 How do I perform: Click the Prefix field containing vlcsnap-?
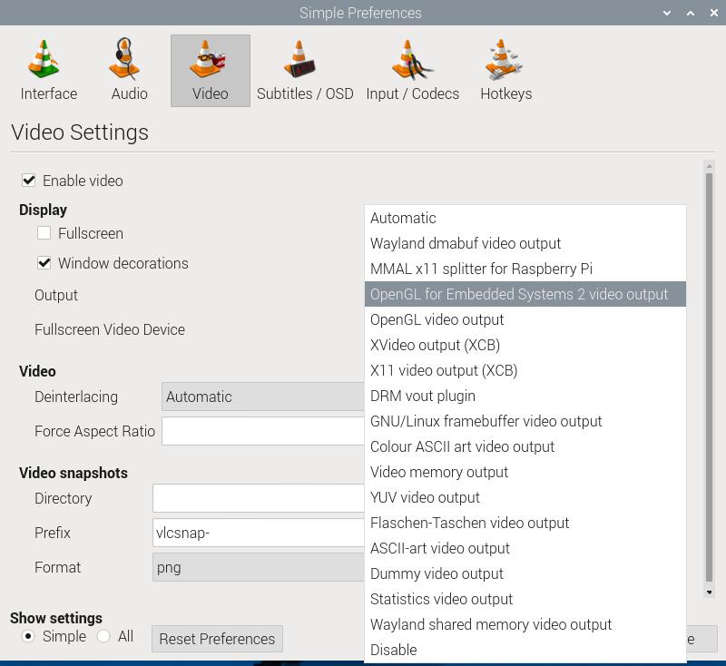pos(259,533)
